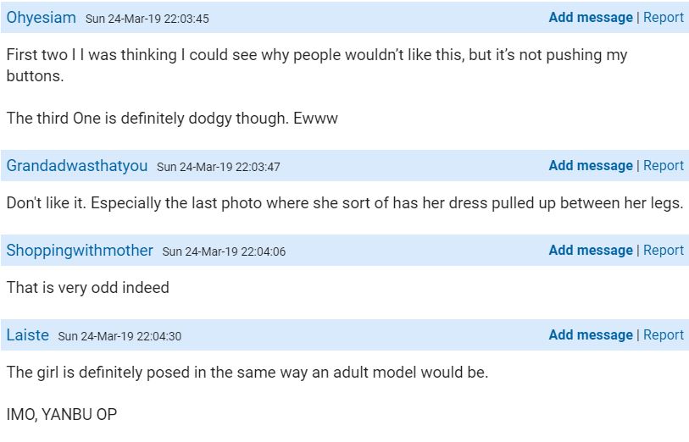Click Add message on Shoppingwithmother's post
Viewport: 689px width, 442px height.
point(590,251)
